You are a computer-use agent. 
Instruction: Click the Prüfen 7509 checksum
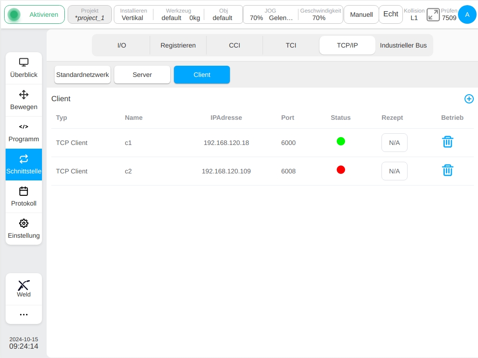(449, 14)
